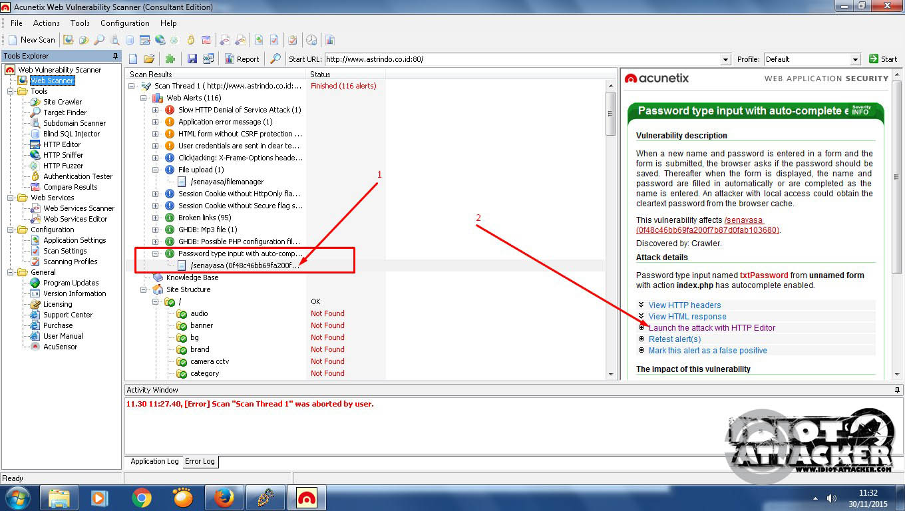Click the green Start button
The width and height of the screenshot is (905, 511).
(883, 59)
